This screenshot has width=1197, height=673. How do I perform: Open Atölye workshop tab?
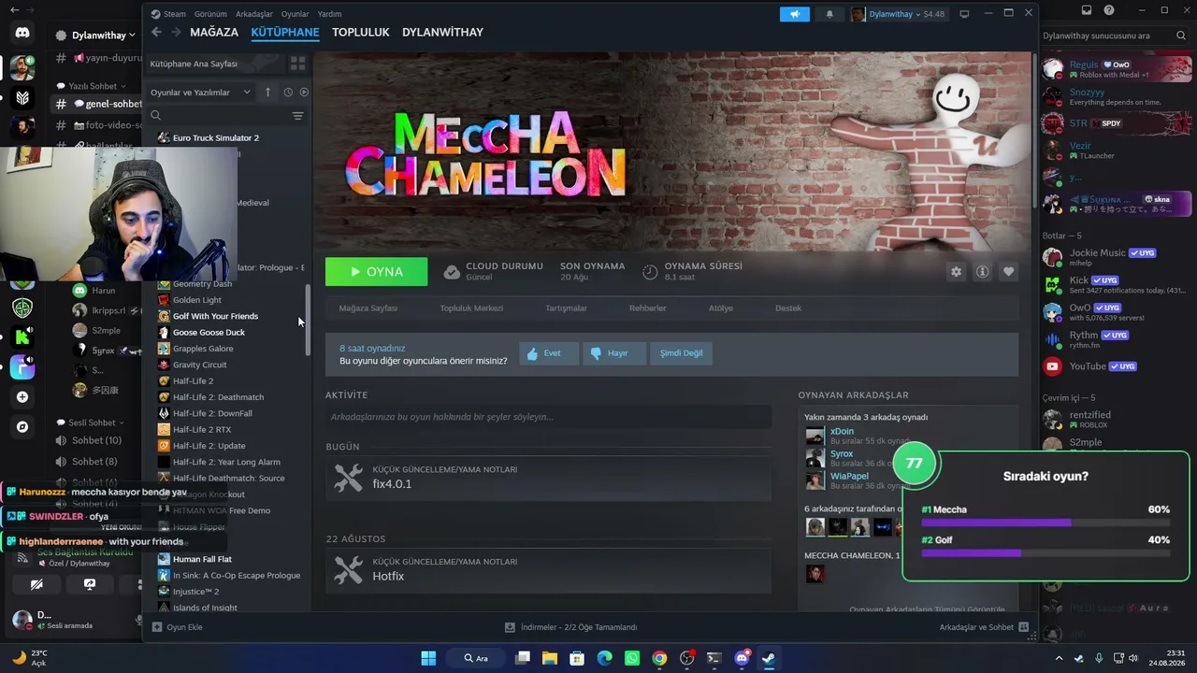(x=721, y=308)
